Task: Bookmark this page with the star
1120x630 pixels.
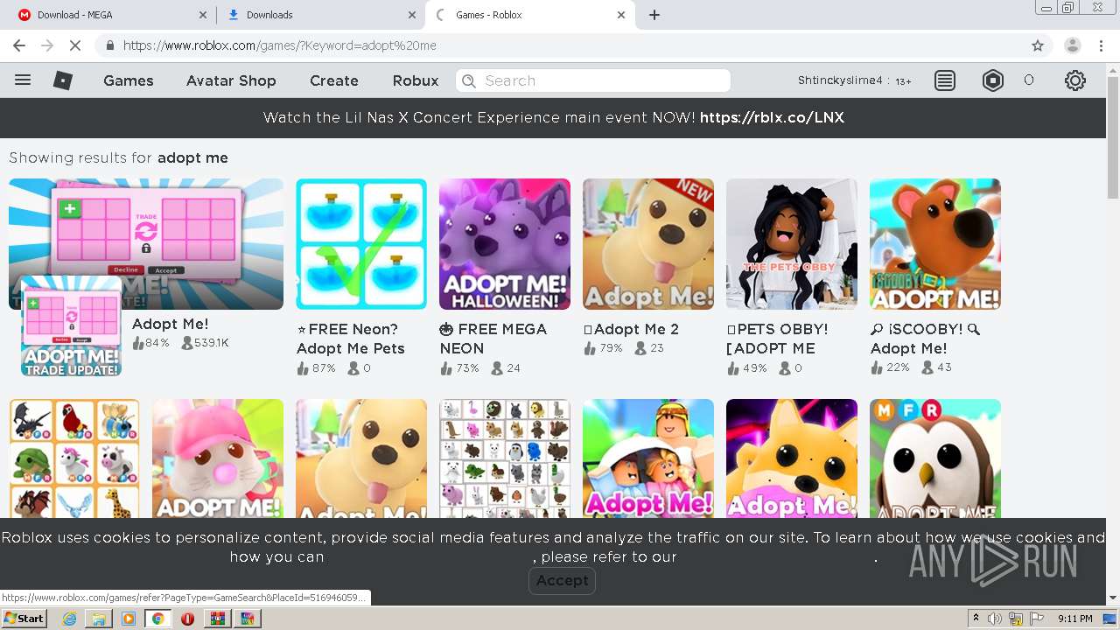Action: [x=1038, y=45]
